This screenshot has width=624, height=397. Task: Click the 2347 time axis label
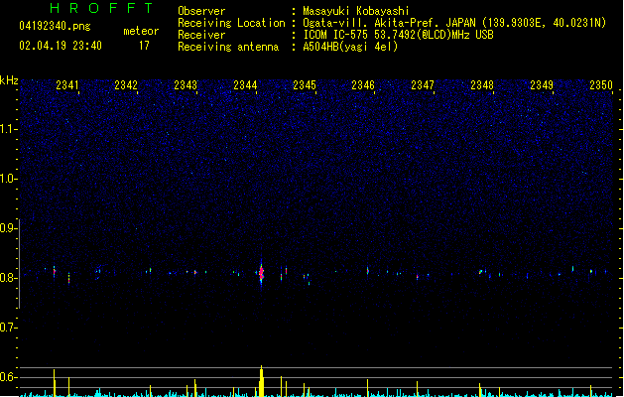(423, 85)
